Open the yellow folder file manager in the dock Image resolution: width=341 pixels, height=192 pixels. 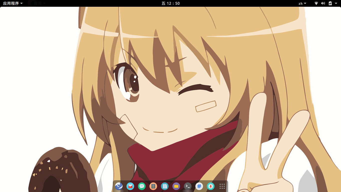pos(176,186)
